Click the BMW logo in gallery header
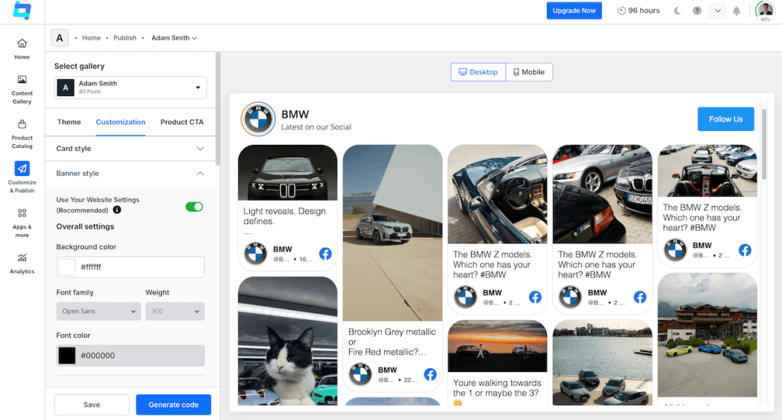This screenshot has width=782, height=420. pos(258,119)
